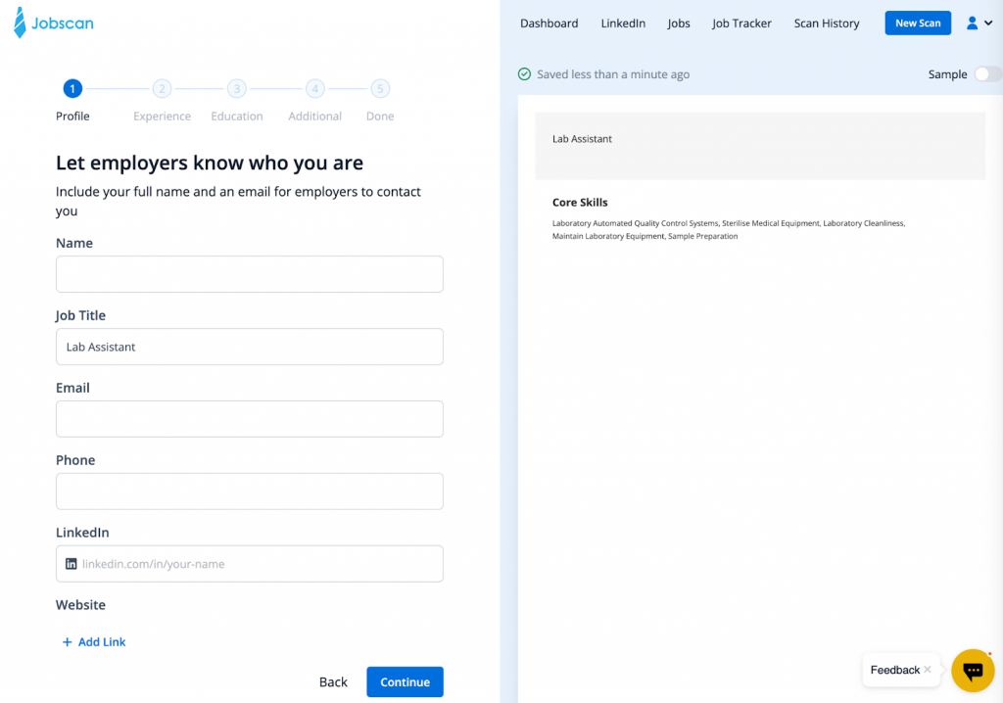Click into the Email field
This screenshot has width=1003, height=703.
click(250, 419)
